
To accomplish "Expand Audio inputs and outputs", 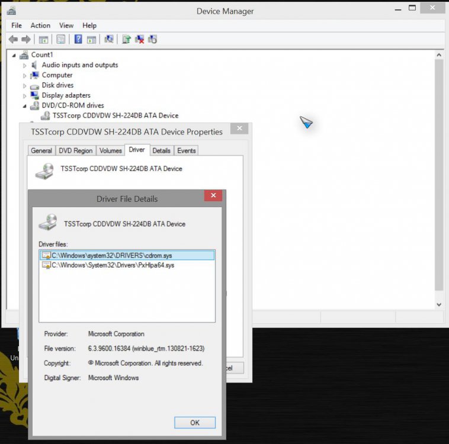I will [25, 66].
